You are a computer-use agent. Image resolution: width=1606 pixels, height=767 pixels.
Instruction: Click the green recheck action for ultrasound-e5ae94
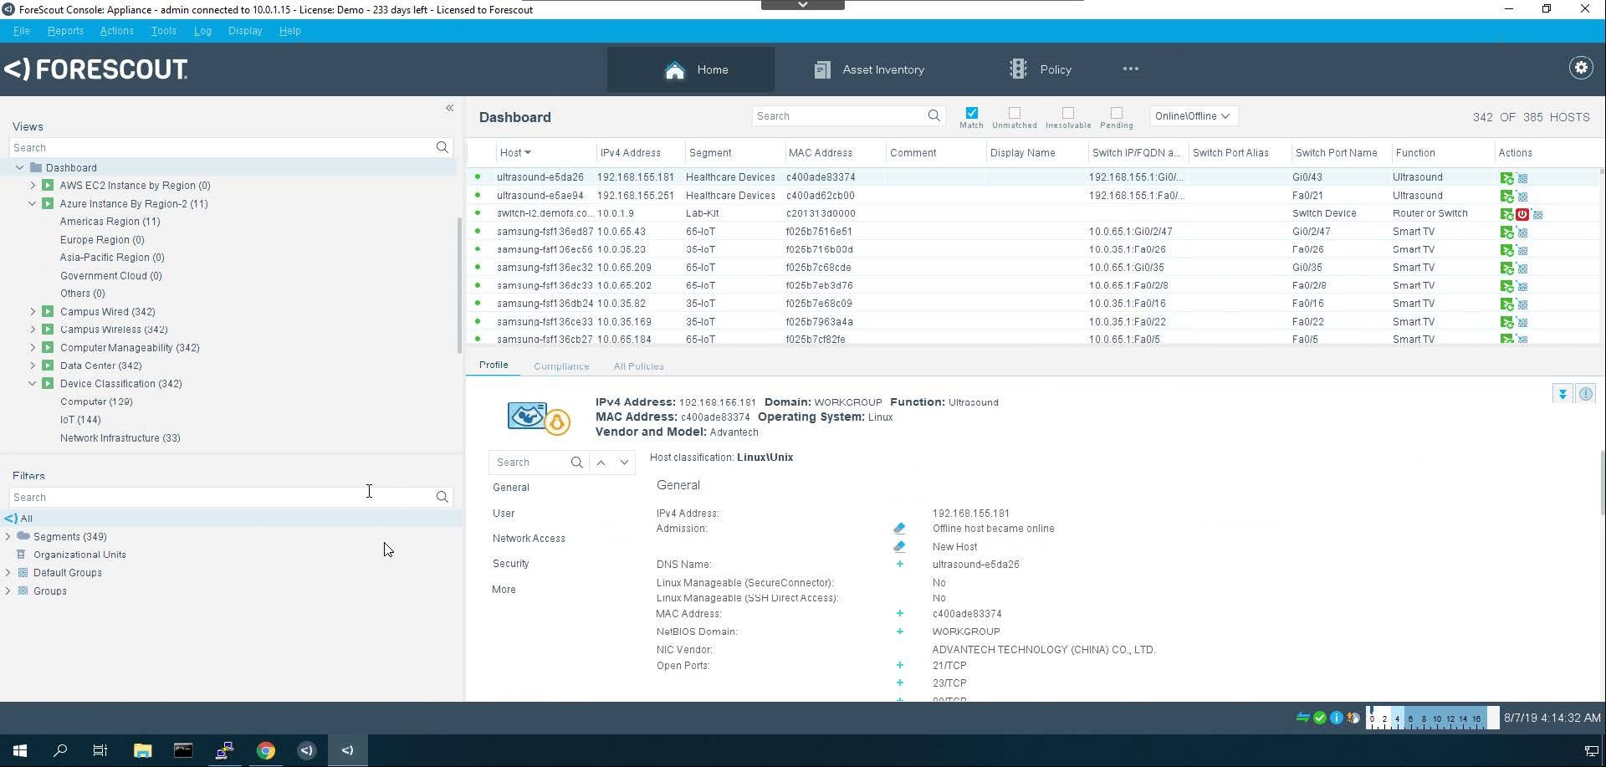1506,196
